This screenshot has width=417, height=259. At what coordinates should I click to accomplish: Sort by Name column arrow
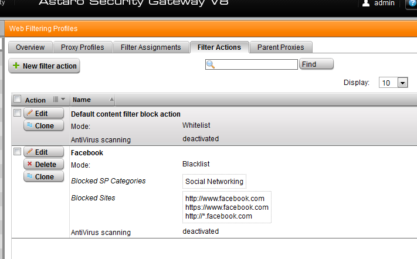pos(112,100)
